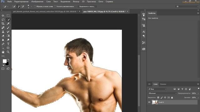The height and width of the screenshot is (112, 200).
Task: Select the Healing Brush tool
Action: [x=3, y=28]
